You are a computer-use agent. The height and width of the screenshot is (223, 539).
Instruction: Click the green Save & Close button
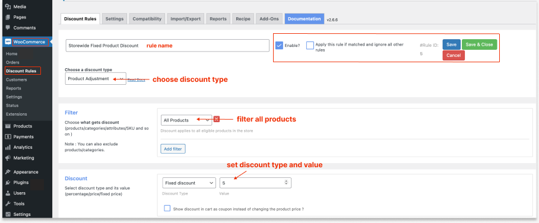pyautogui.click(x=479, y=44)
